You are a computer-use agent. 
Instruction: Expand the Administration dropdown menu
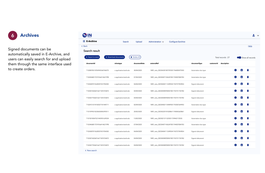pyautogui.click(x=156, y=42)
